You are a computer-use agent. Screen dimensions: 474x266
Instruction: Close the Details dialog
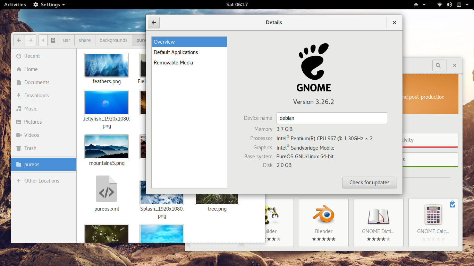[395, 23]
